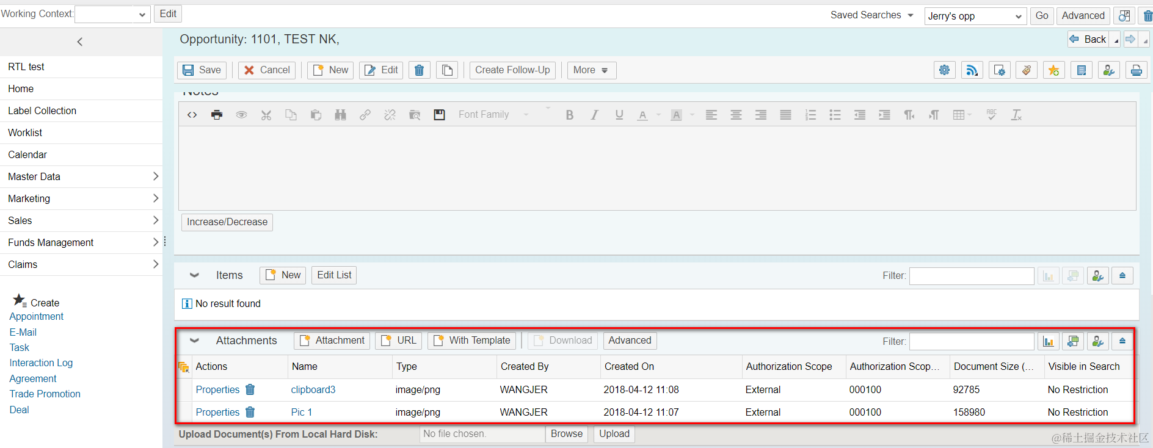Open the Calendar navigation item
This screenshot has height=448, width=1153.
pyautogui.click(x=81, y=154)
